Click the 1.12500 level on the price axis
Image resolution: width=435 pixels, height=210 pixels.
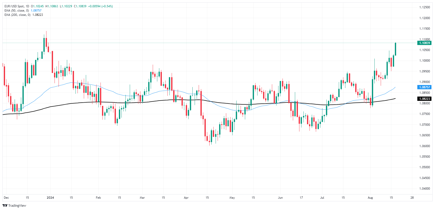[424, 7]
